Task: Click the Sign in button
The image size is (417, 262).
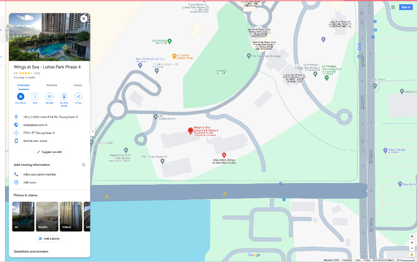Action: pos(406,7)
